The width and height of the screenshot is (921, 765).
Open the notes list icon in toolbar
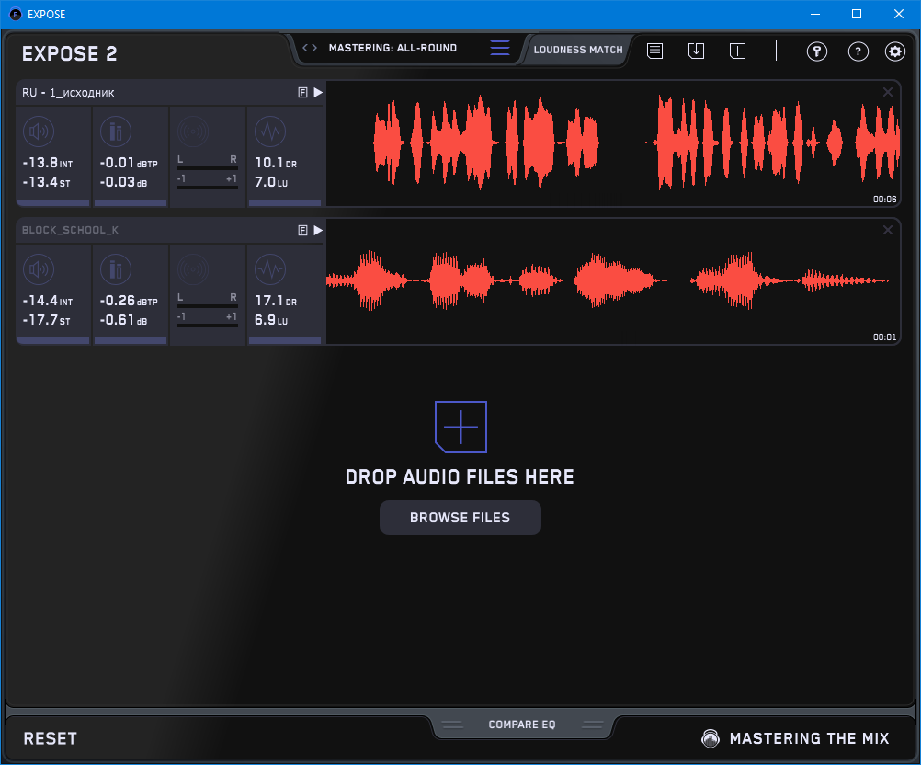point(655,51)
